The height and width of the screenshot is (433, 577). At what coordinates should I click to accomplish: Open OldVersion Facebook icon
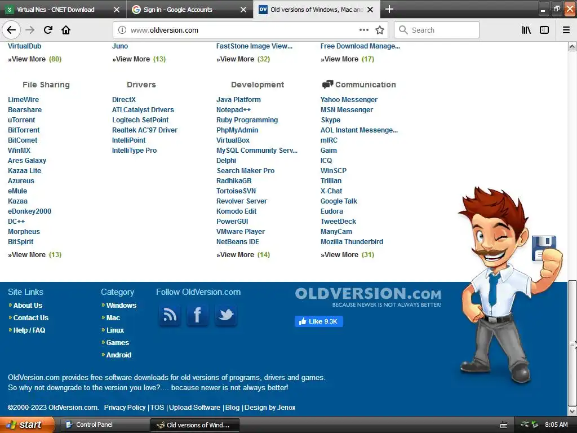197,315
